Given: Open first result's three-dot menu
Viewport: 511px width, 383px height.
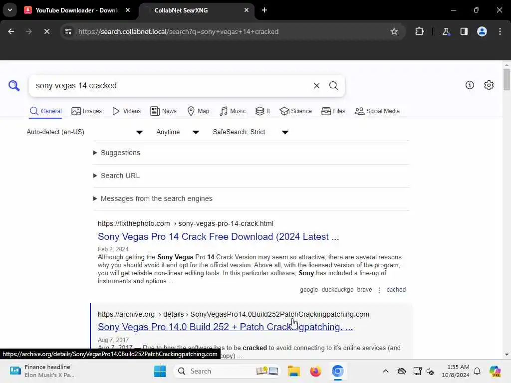Looking at the screenshot, I should [x=379, y=290].
